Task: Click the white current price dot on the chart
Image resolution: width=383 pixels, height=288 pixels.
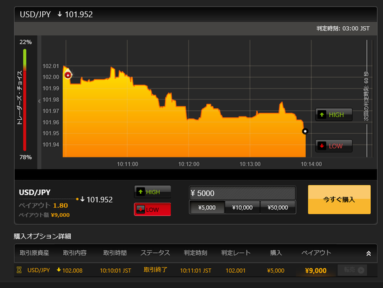Action: (x=305, y=131)
